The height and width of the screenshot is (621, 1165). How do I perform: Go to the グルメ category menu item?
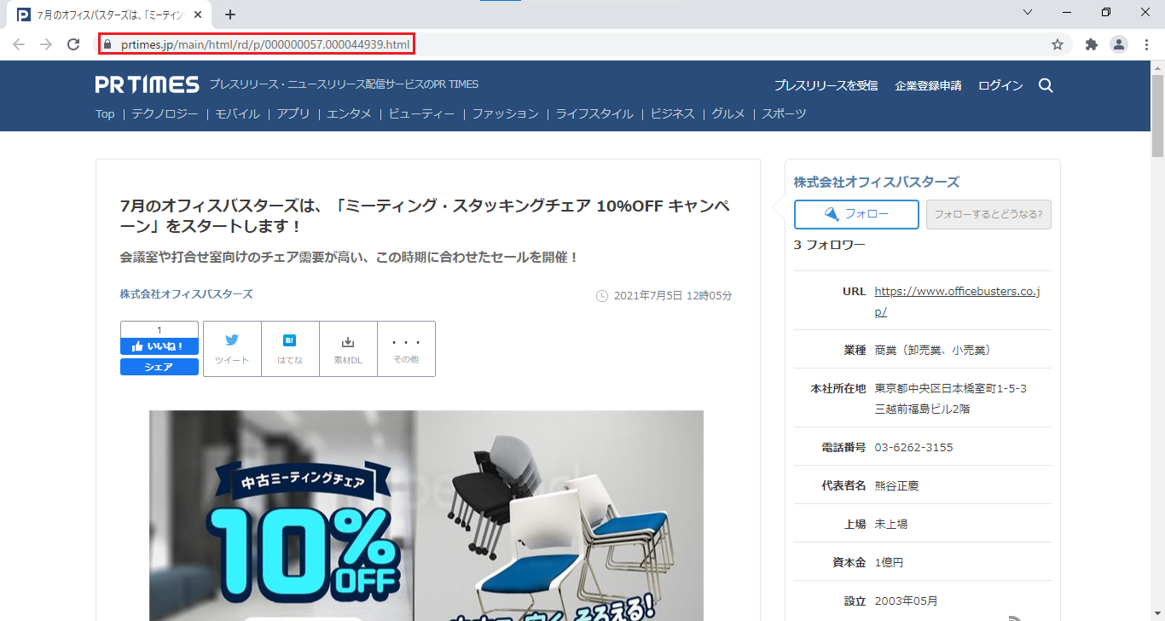pos(728,113)
